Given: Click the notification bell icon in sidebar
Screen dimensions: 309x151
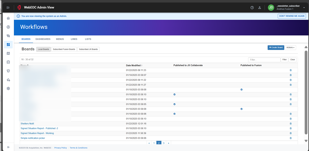Looking at the screenshot, I should [8, 71].
